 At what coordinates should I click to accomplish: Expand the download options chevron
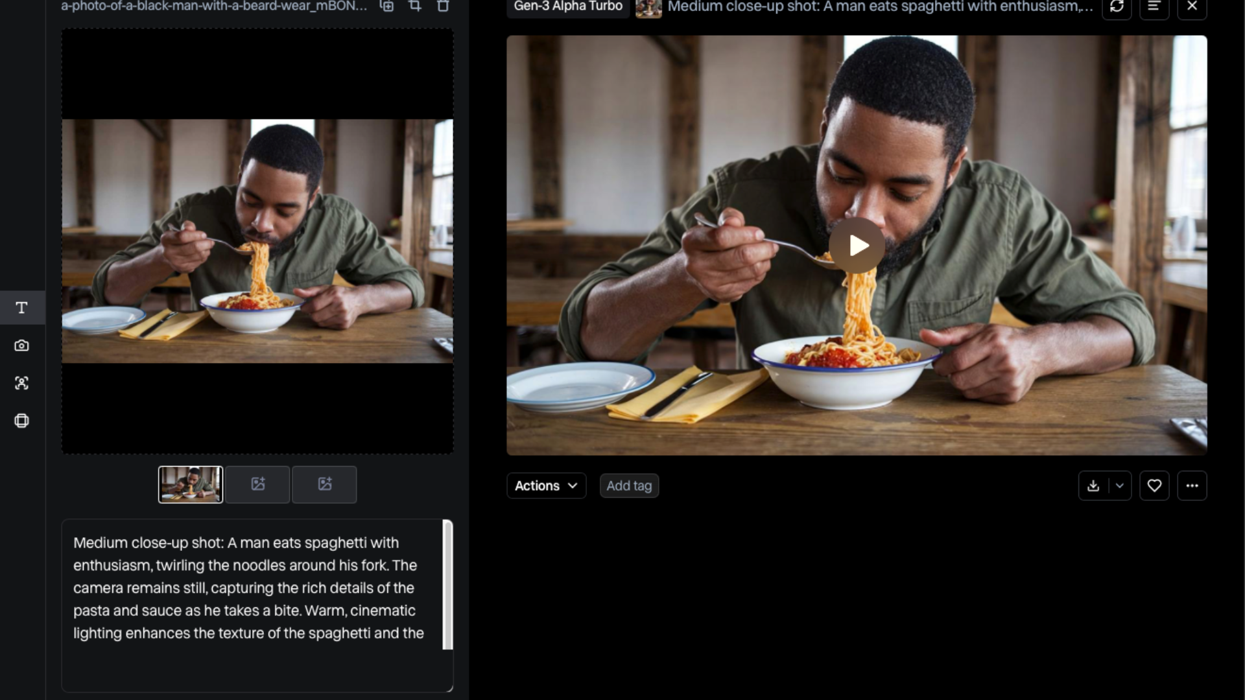[1120, 485]
